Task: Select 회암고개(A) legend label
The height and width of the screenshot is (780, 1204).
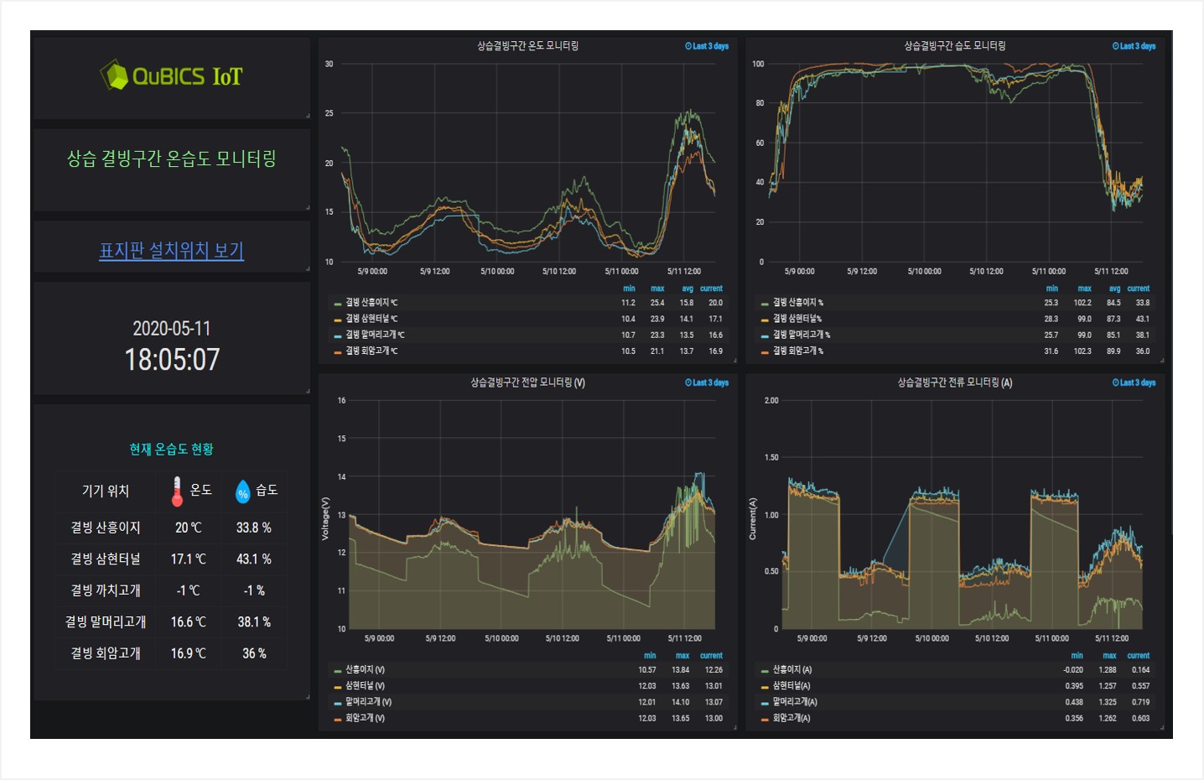Action: [x=791, y=718]
